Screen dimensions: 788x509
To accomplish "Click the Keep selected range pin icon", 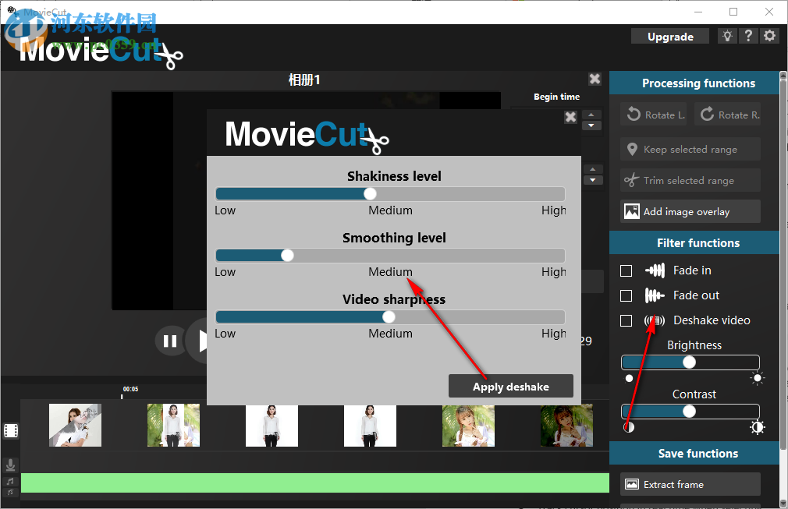I will (632, 149).
